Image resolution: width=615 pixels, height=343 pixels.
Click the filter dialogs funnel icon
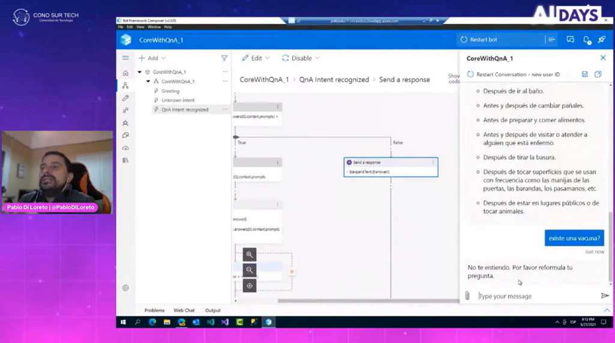point(224,58)
